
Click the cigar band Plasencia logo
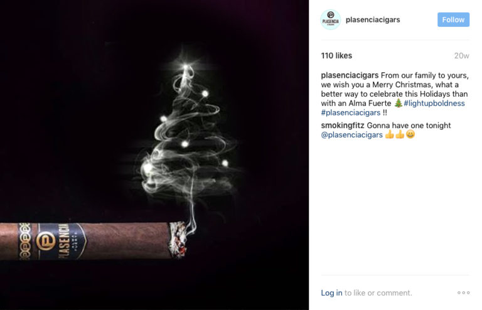coord(45,241)
